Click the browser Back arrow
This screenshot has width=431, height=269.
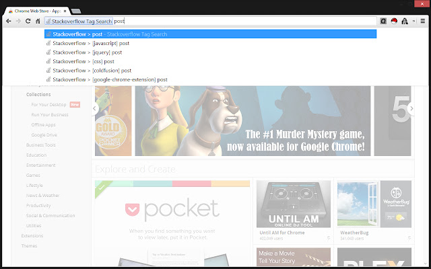coord(9,21)
